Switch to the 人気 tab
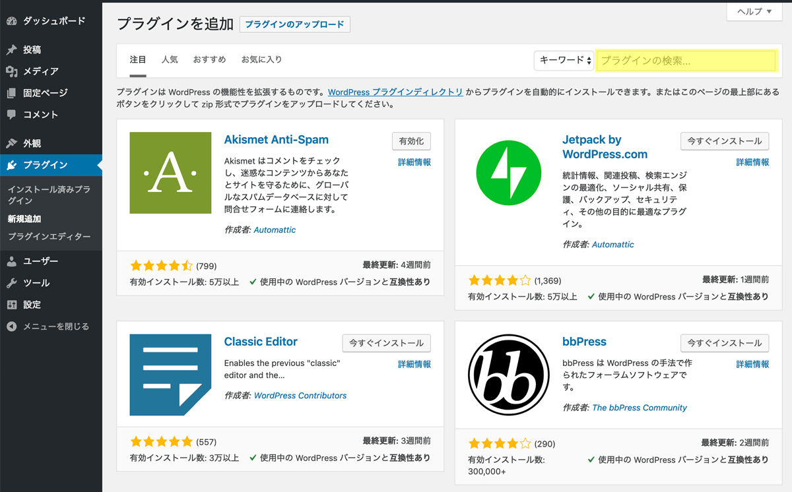 [170, 59]
